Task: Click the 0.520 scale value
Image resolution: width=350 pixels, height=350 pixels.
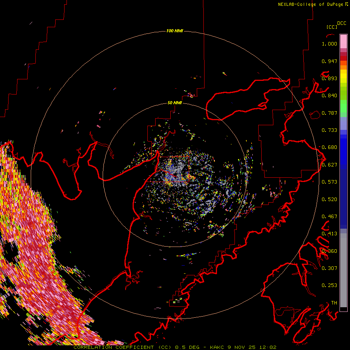Action: click(329, 199)
